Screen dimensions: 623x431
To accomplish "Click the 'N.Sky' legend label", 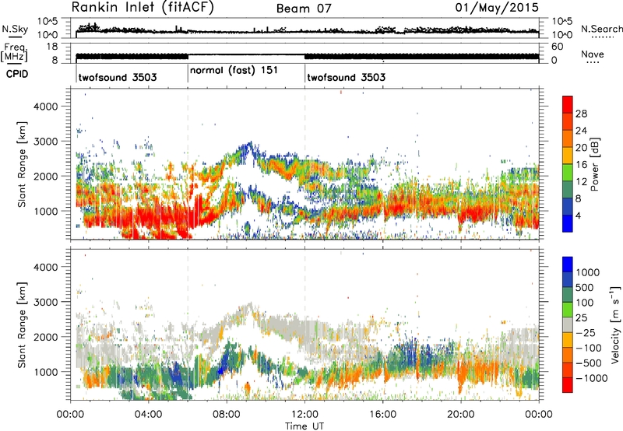I will point(15,29).
